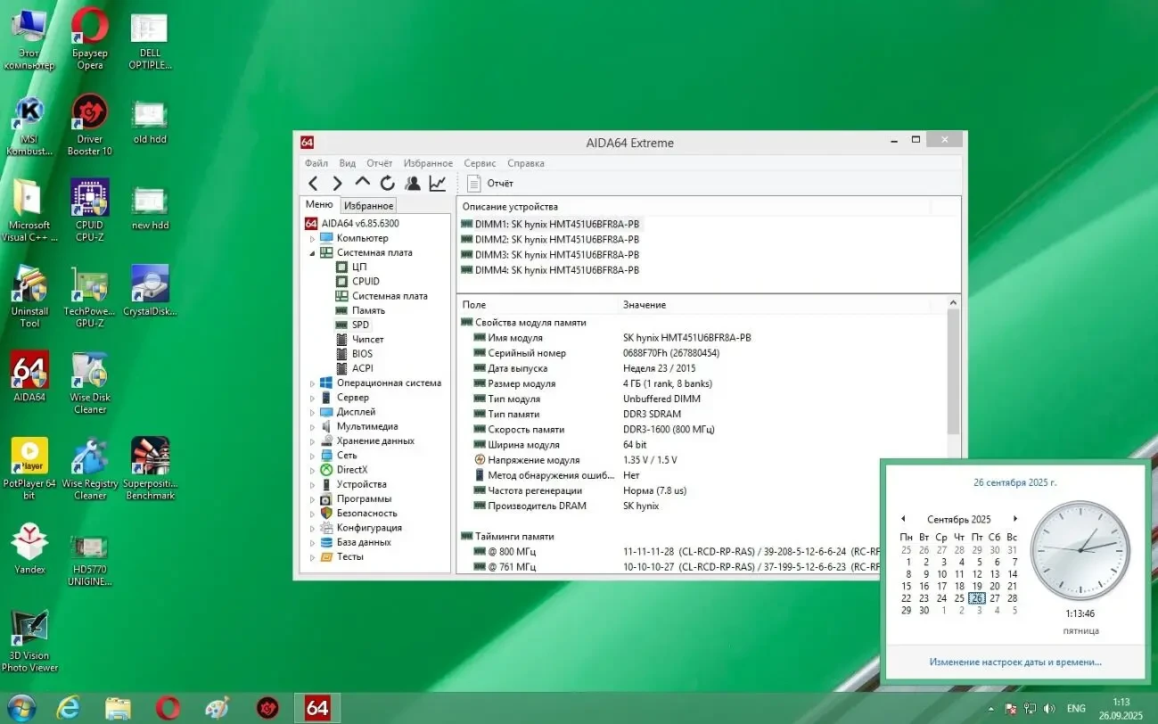Expand the Тесты tree node
Screen dimensions: 1158x724
tap(312, 557)
